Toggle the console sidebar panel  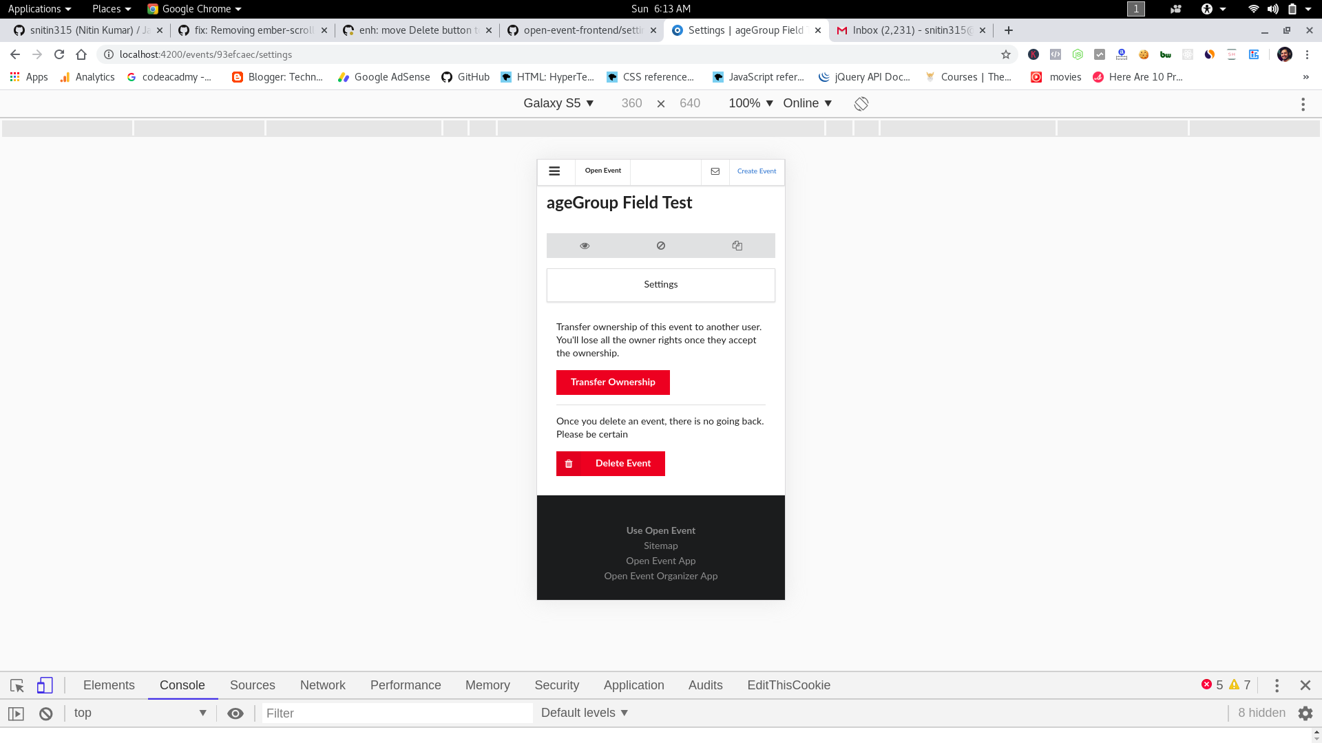click(x=17, y=713)
